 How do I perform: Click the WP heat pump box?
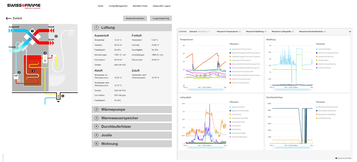point(16,76)
